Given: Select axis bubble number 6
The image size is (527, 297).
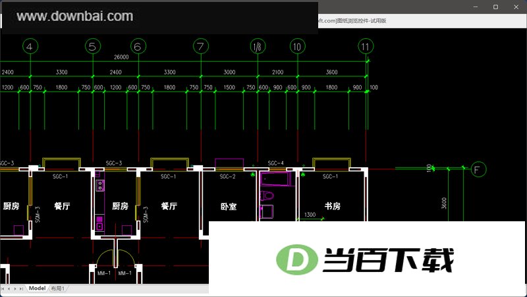Looking at the screenshot, I should [138, 46].
